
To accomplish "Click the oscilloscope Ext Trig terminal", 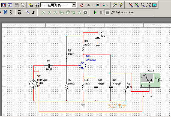I will (158, 80).
